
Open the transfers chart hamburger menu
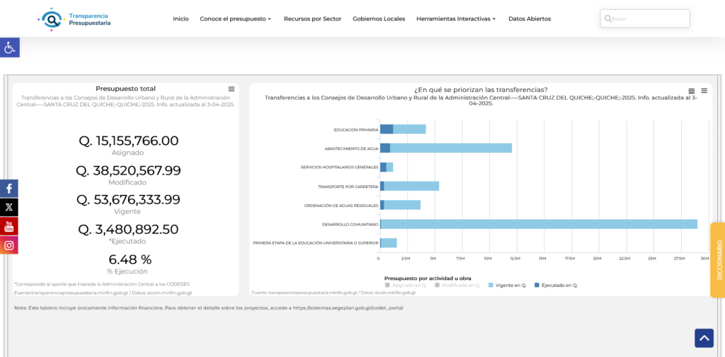[704, 91]
